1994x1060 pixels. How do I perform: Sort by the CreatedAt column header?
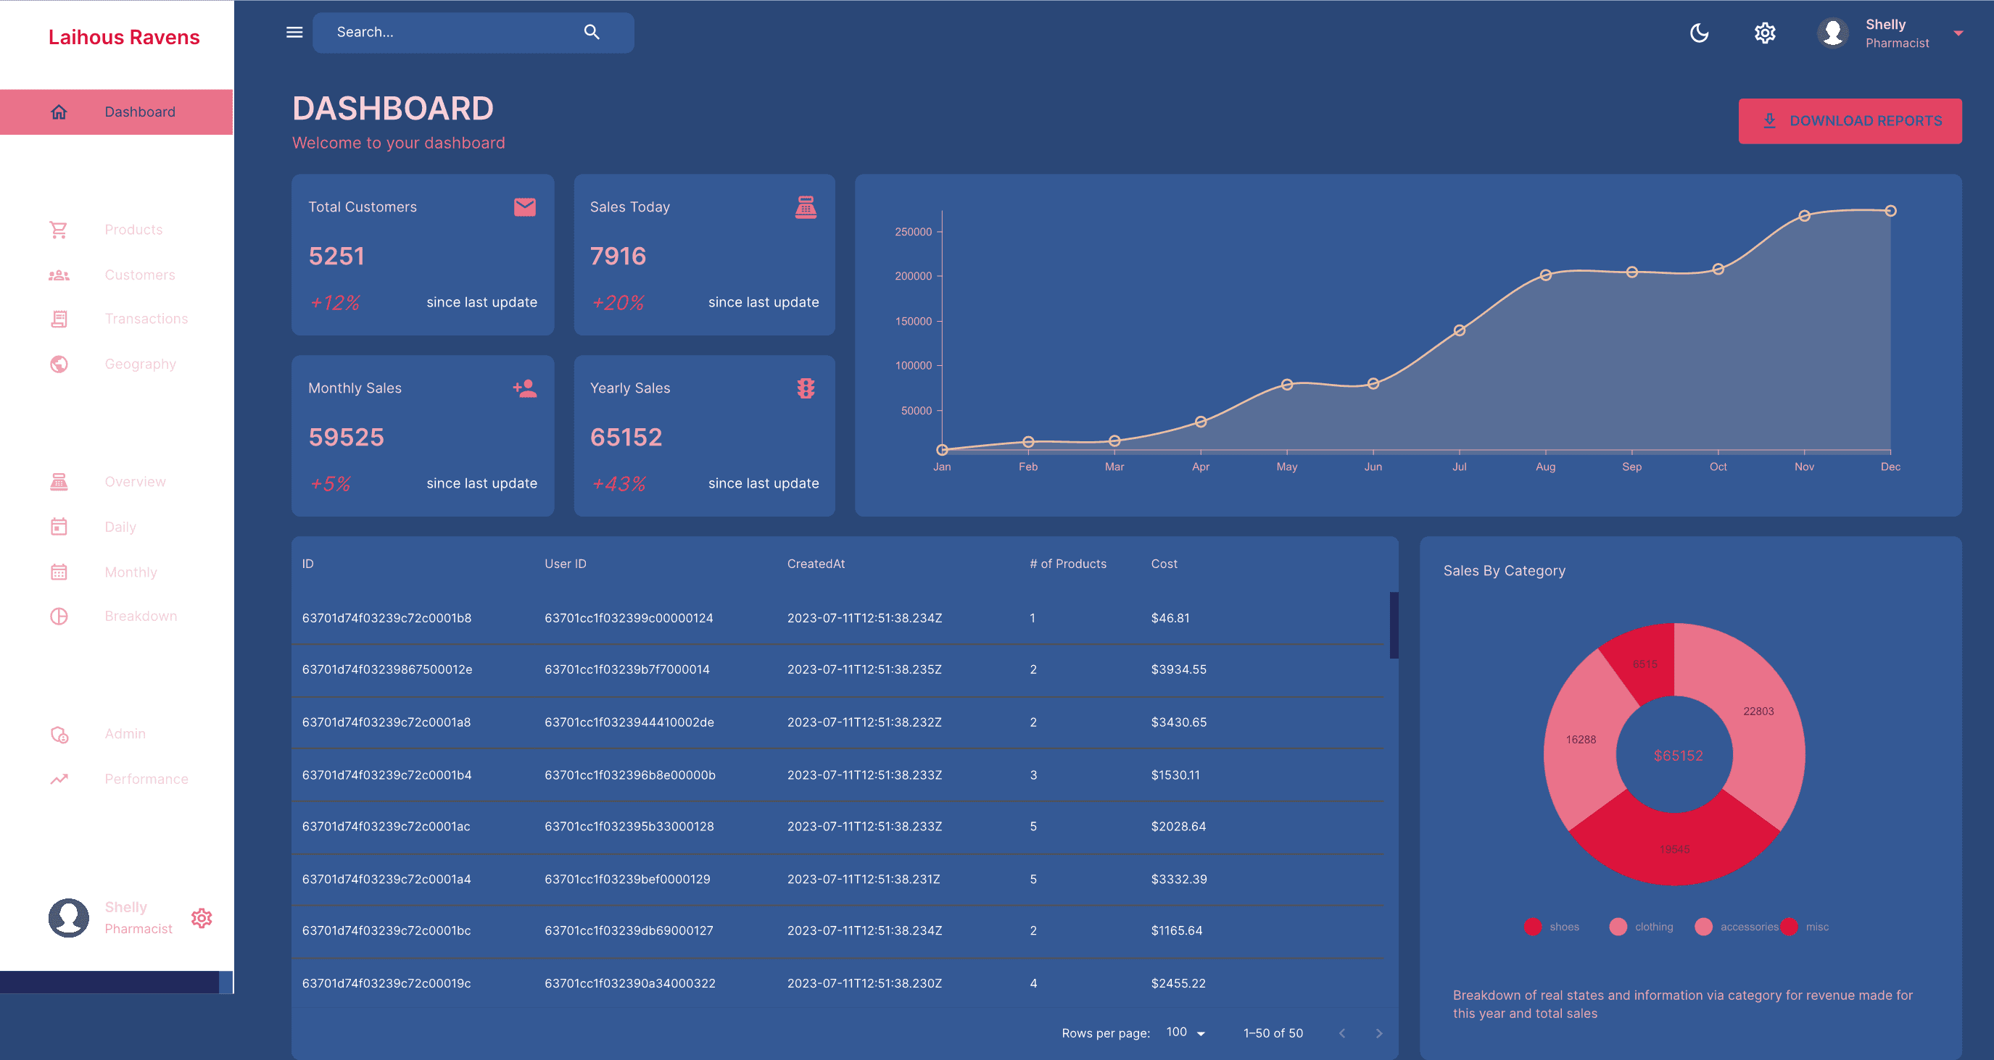816,564
